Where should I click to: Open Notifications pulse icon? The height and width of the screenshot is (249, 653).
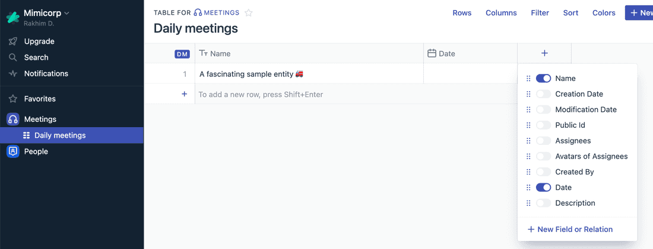point(13,73)
